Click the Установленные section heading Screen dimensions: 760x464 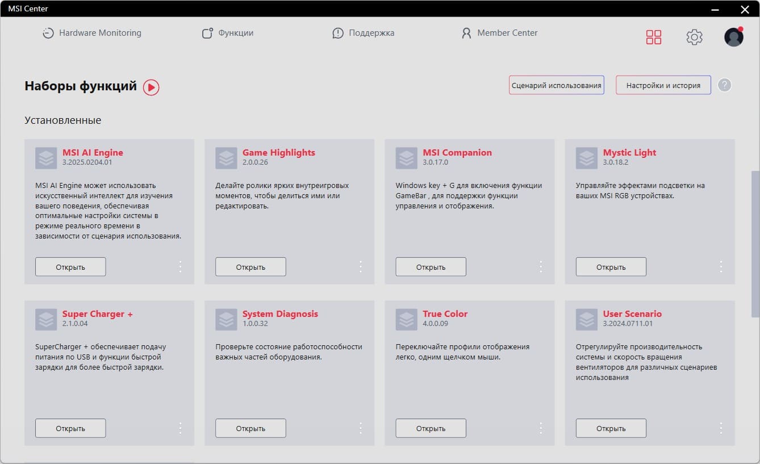click(x=63, y=120)
